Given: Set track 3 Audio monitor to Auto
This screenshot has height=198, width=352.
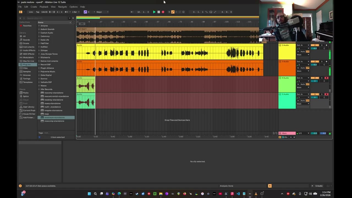Looking at the screenshot, I should click(x=303, y=68).
